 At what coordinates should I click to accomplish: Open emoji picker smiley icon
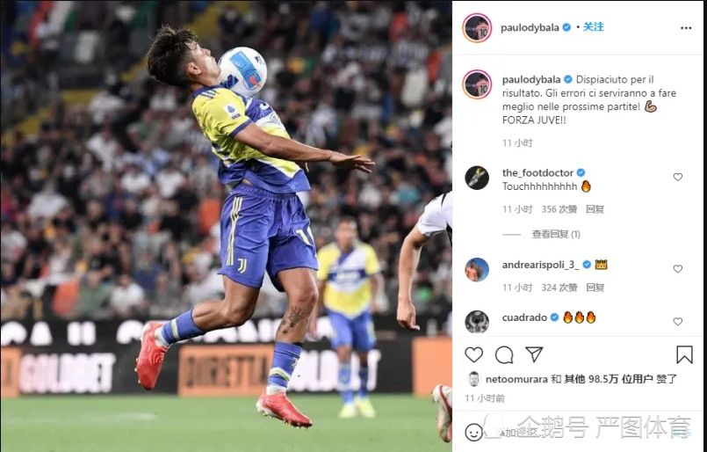coord(473,433)
